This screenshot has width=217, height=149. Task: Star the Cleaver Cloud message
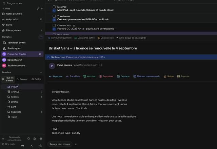74,25
